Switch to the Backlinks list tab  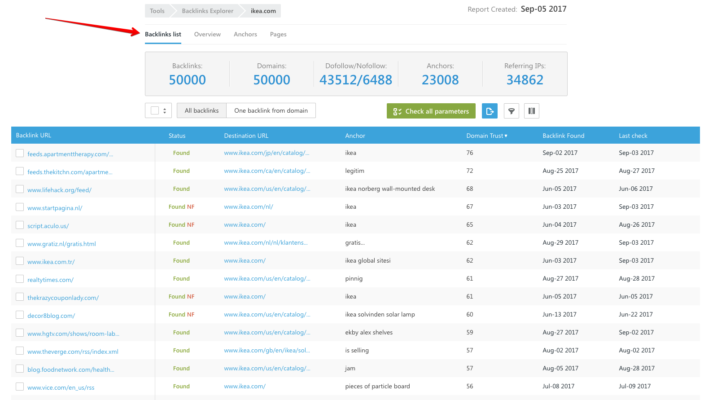point(163,34)
